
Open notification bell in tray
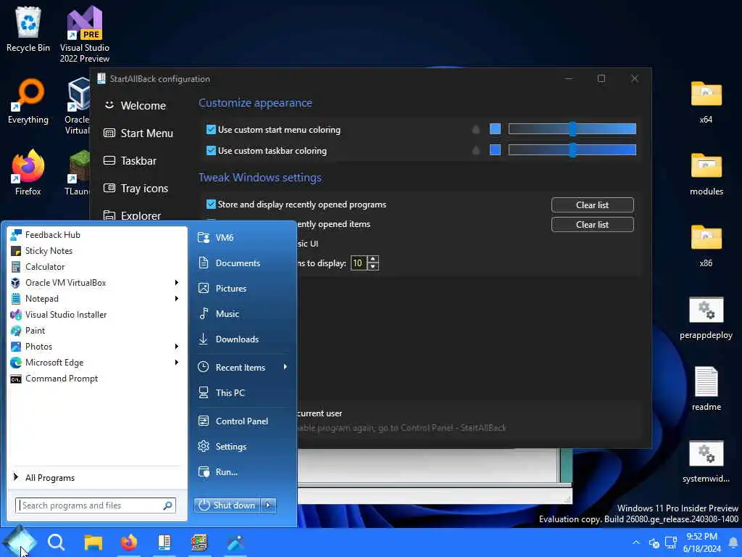733,542
